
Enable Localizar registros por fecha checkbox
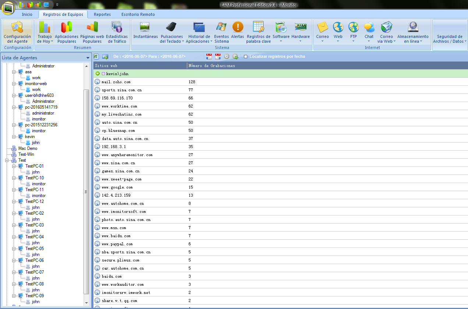click(x=246, y=57)
